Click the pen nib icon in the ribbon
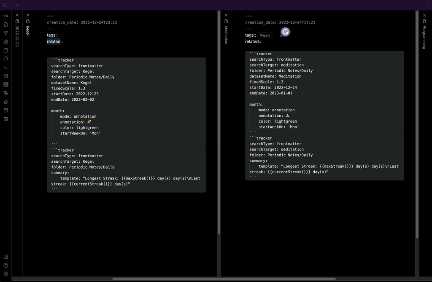432x282 pixels. point(6,93)
